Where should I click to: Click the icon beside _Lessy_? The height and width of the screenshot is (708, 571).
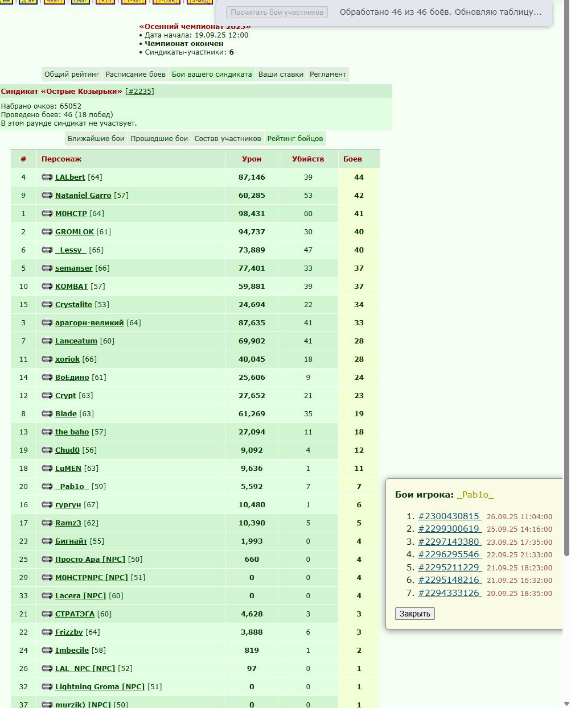pyautogui.click(x=47, y=250)
